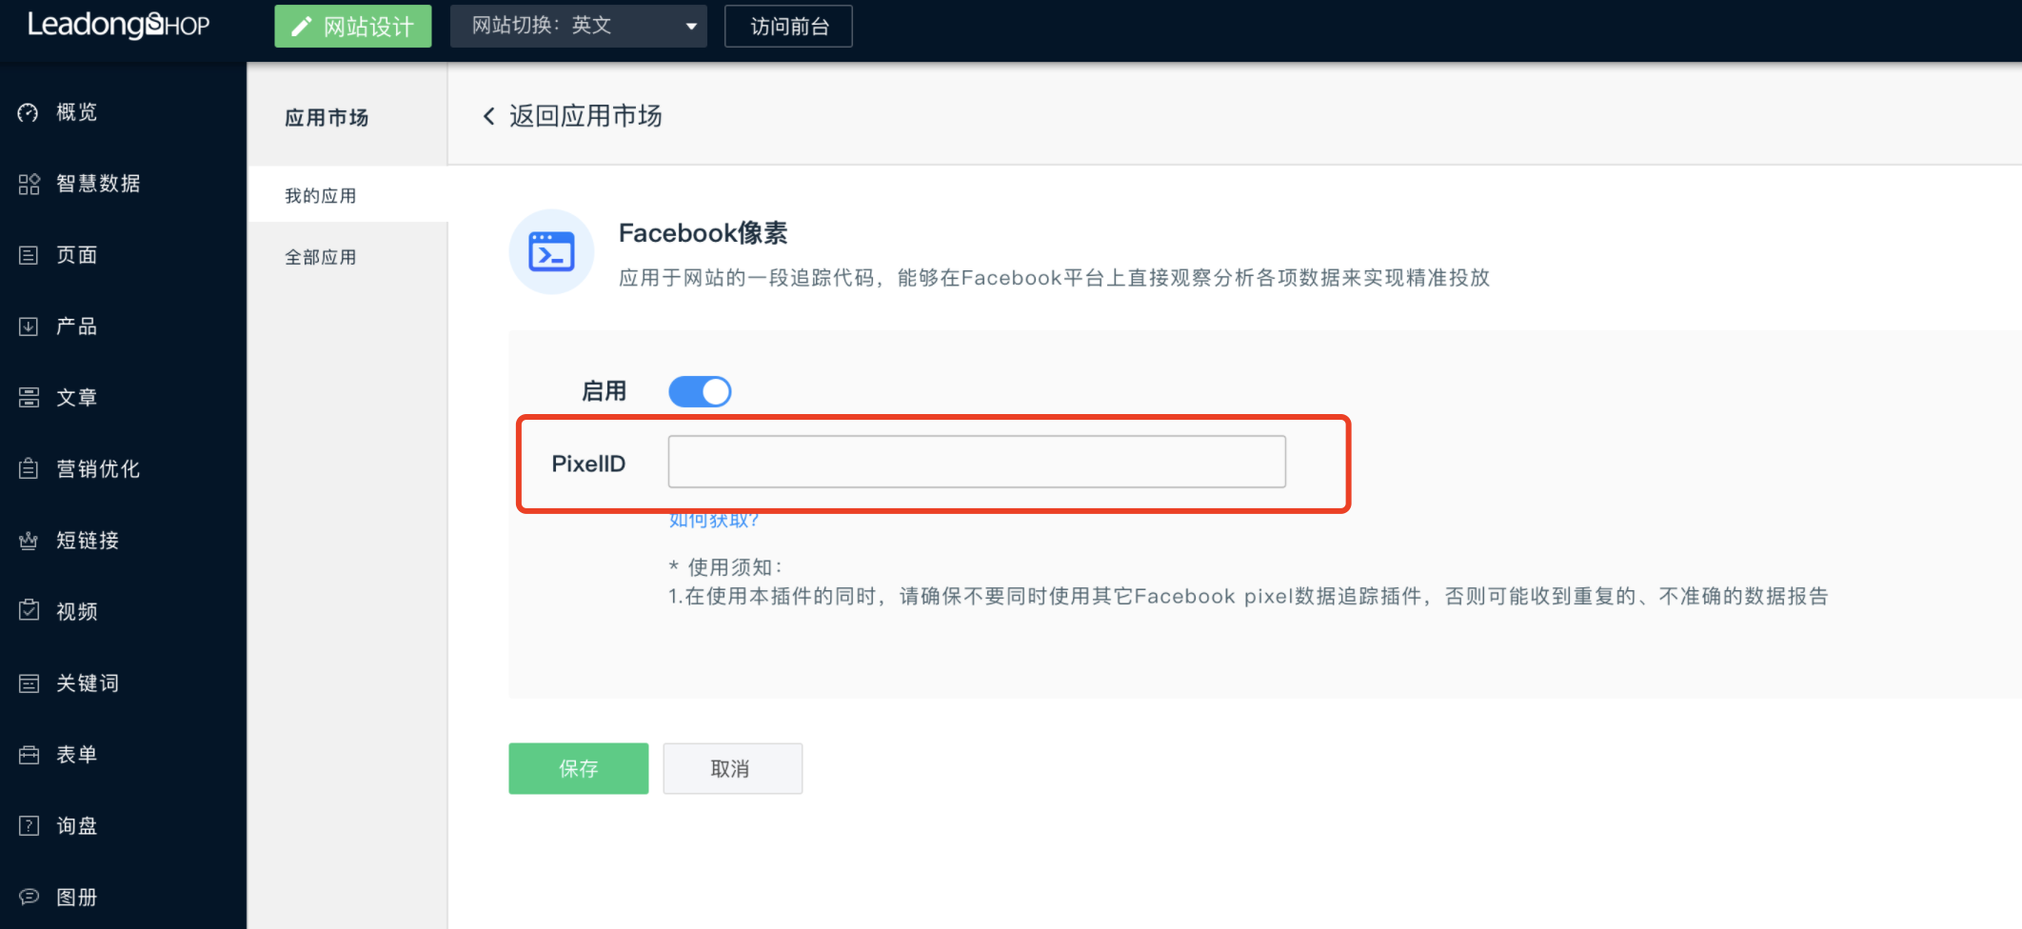
Task: Open the 网站切换 language dropdown
Action: (578, 26)
